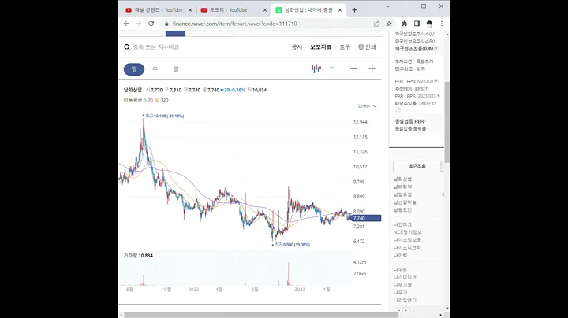Open 나이벡 from recent list
The height and width of the screenshot is (318, 568).
point(401,255)
